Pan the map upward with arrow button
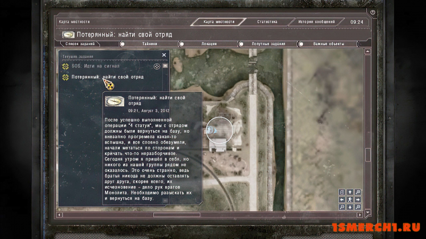 pyautogui.click(x=350, y=192)
